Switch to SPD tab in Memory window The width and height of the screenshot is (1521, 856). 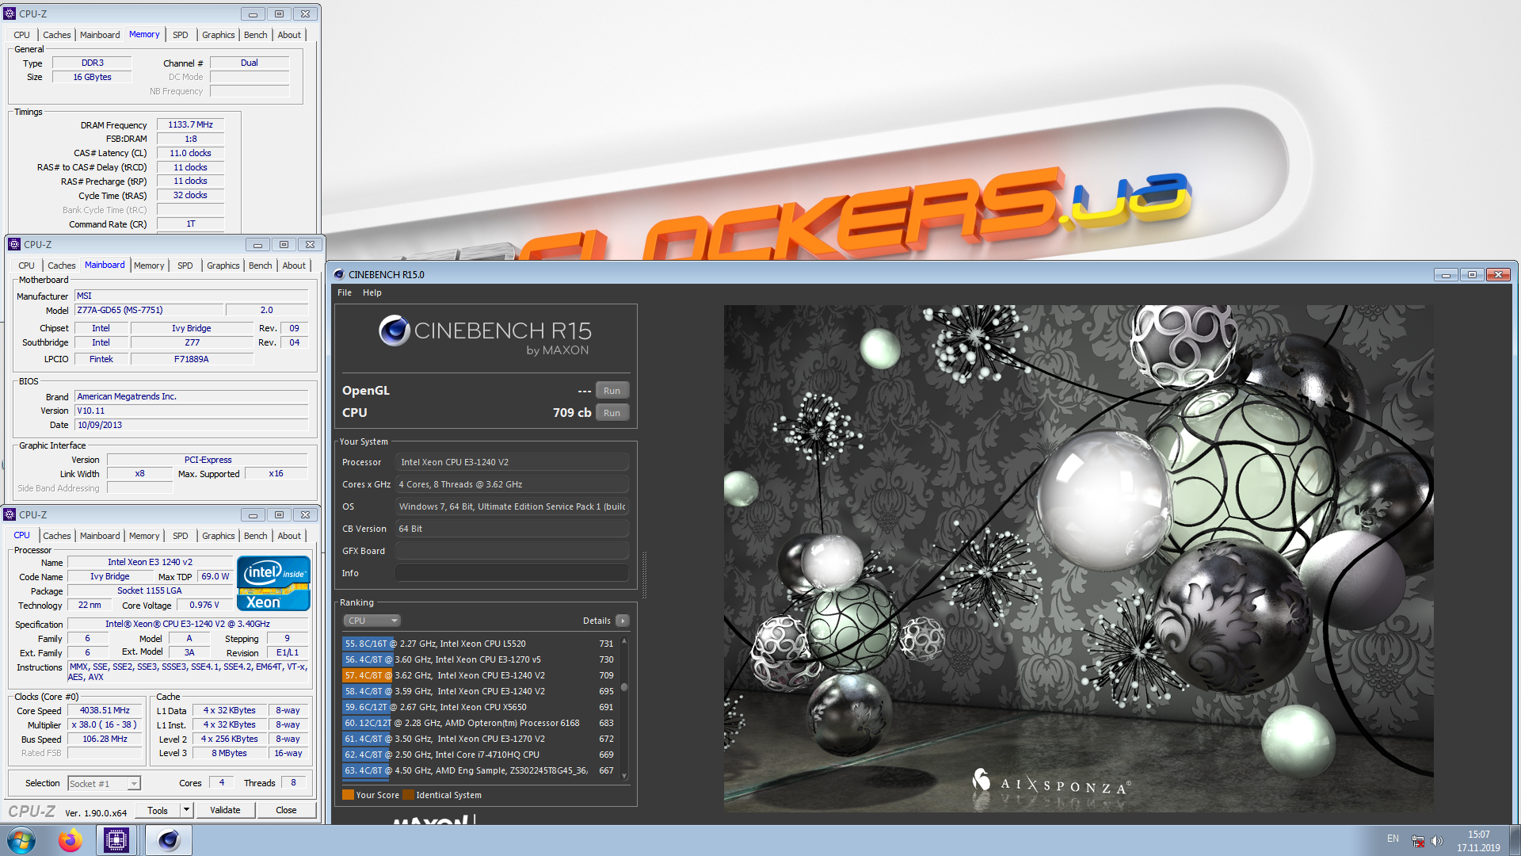(x=181, y=35)
